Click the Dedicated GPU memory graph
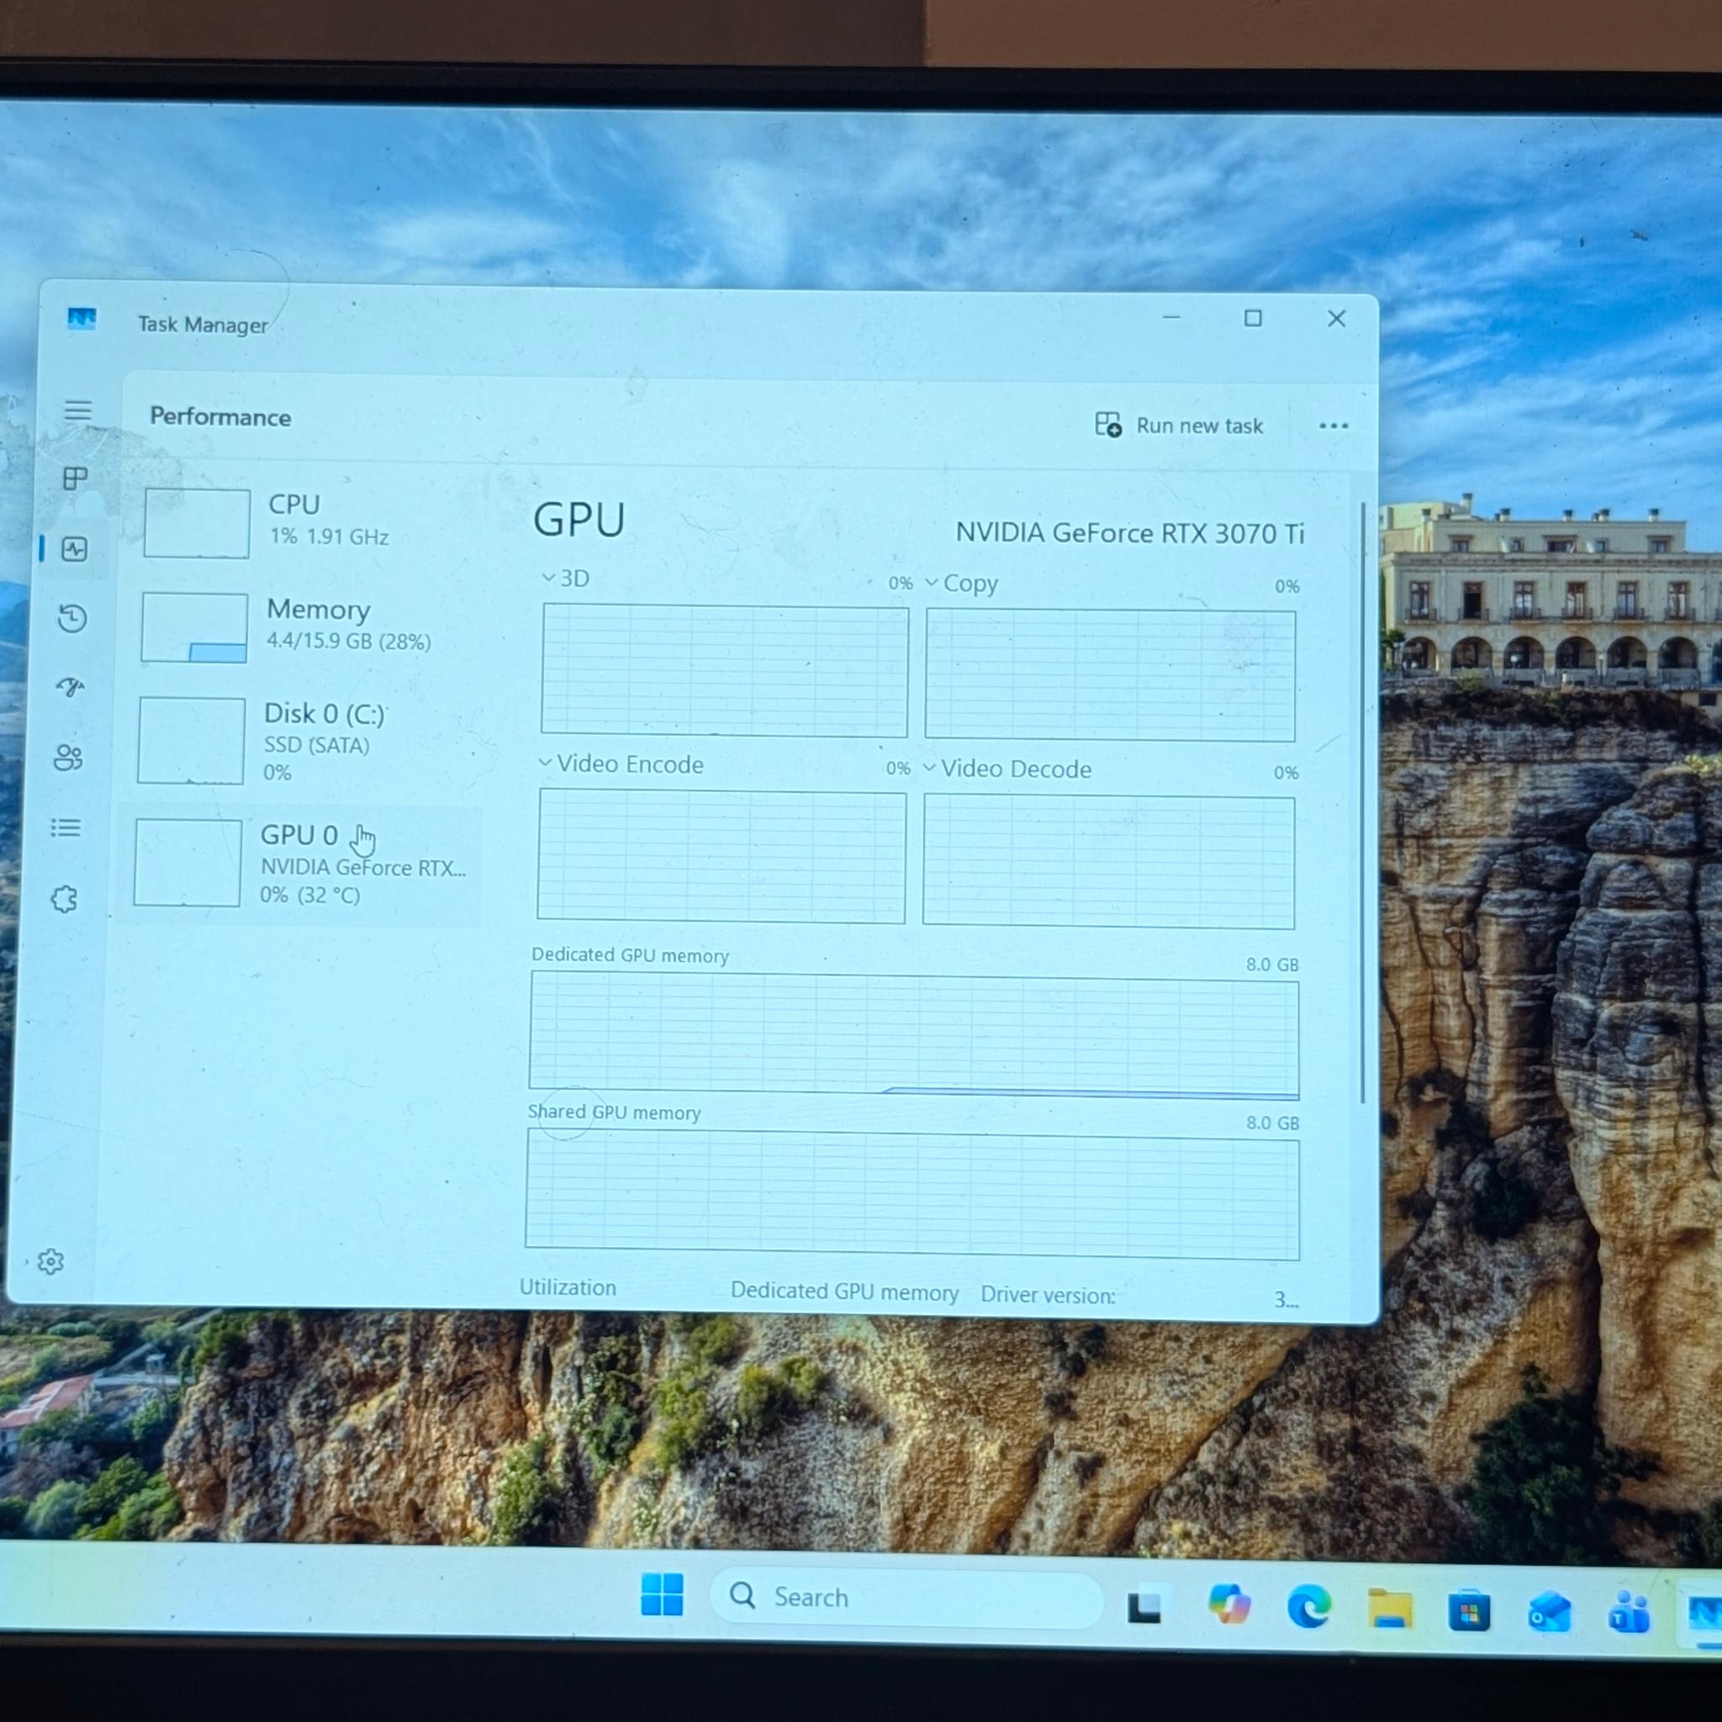 pos(914,1036)
